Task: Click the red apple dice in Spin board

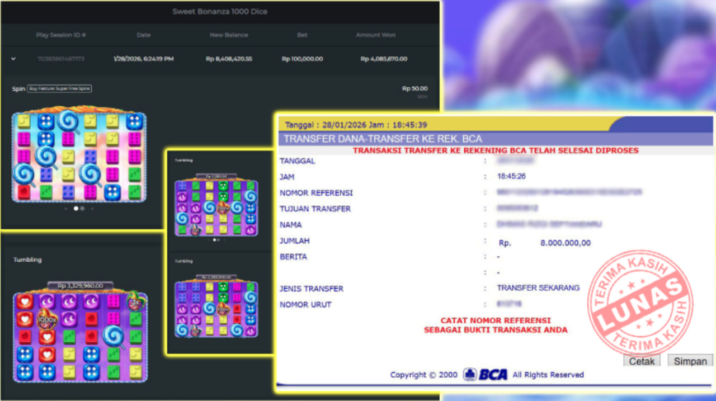Action: pyautogui.click(x=23, y=192)
